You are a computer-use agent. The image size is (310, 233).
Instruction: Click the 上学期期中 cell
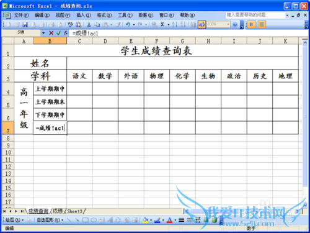click(50, 89)
